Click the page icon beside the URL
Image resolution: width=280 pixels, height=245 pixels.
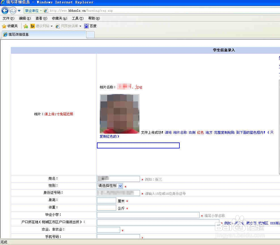[46, 10]
